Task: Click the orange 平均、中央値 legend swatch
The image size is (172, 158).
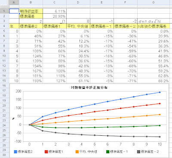Action: [x=77, y=152]
